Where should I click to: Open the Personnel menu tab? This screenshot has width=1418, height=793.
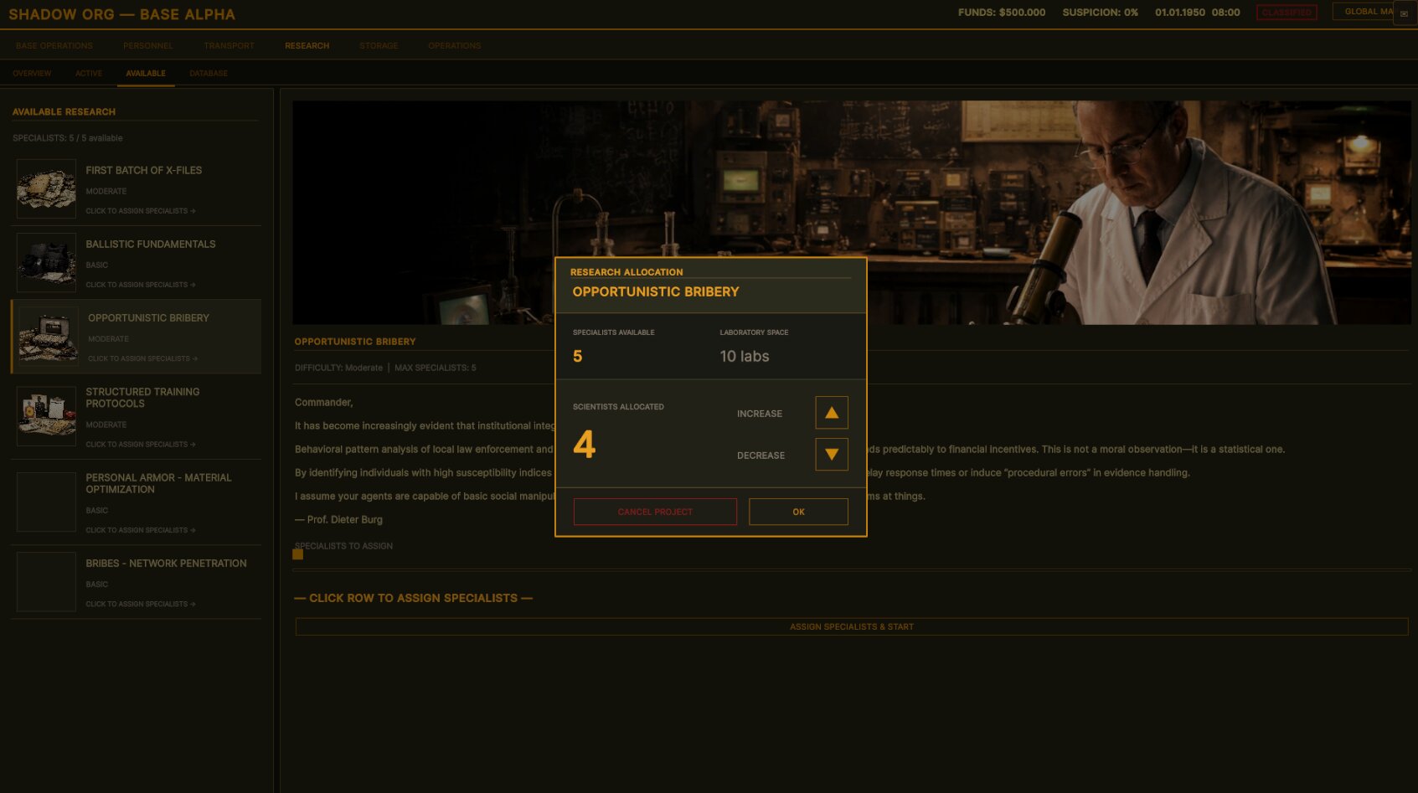[x=147, y=46]
